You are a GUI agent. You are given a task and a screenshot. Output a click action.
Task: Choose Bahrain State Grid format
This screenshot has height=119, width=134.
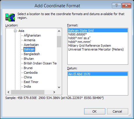[98, 30]
